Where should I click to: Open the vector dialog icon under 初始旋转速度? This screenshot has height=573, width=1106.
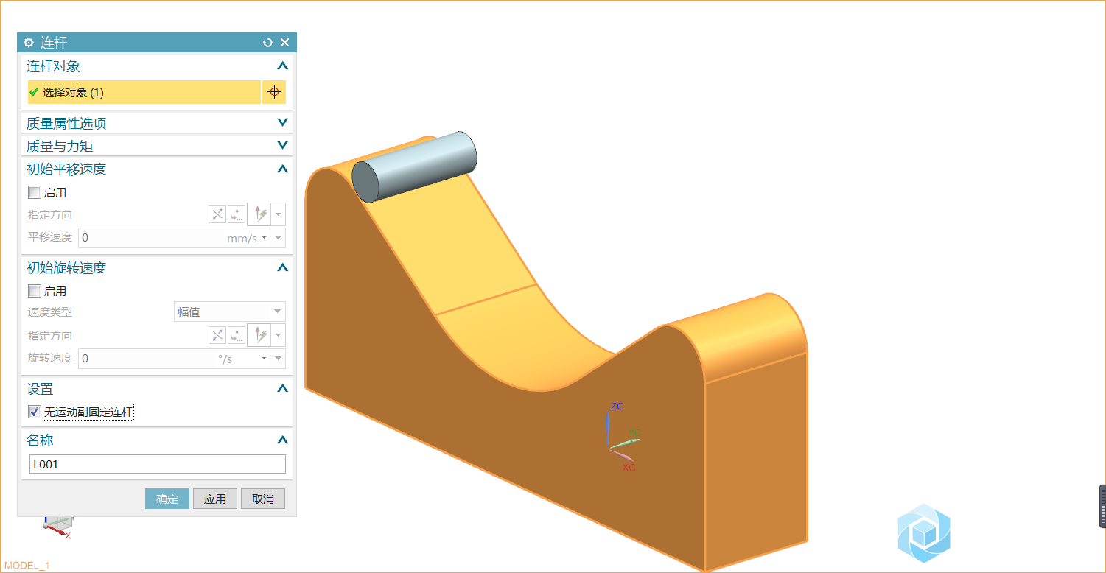pos(237,336)
